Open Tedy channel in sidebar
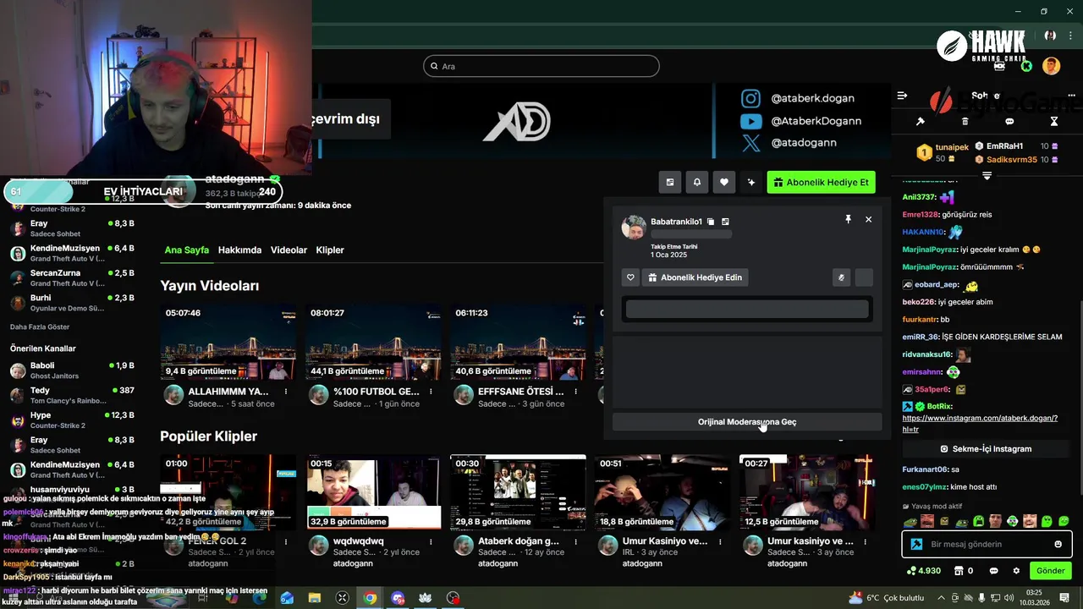The height and width of the screenshot is (609, 1083). point(72,395)
